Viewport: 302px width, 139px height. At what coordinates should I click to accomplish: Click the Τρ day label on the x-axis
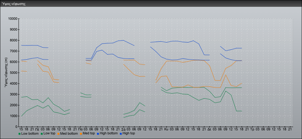[252, 129]
